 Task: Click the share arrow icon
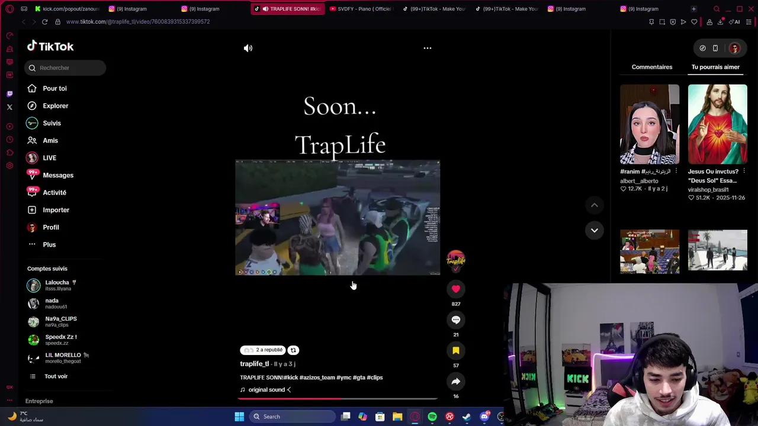[x=456, y=381]
